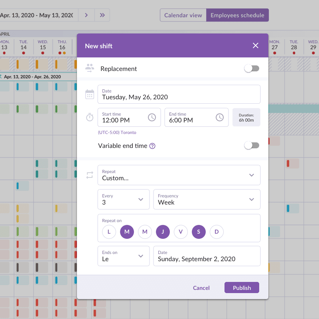Open the Every 3 dropdown
The image size is (319, 319).
click(x=124, y=199)
